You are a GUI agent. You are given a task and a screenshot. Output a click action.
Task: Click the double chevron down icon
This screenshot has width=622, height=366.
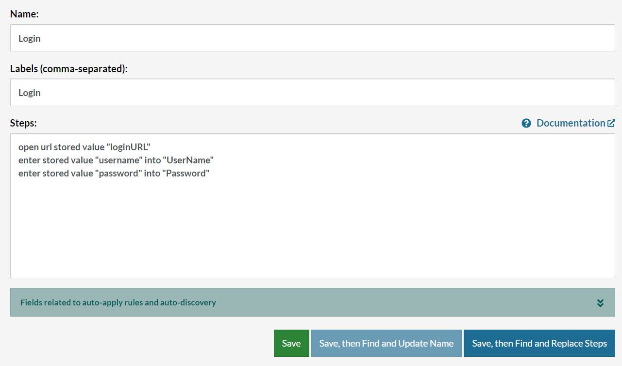600,303
